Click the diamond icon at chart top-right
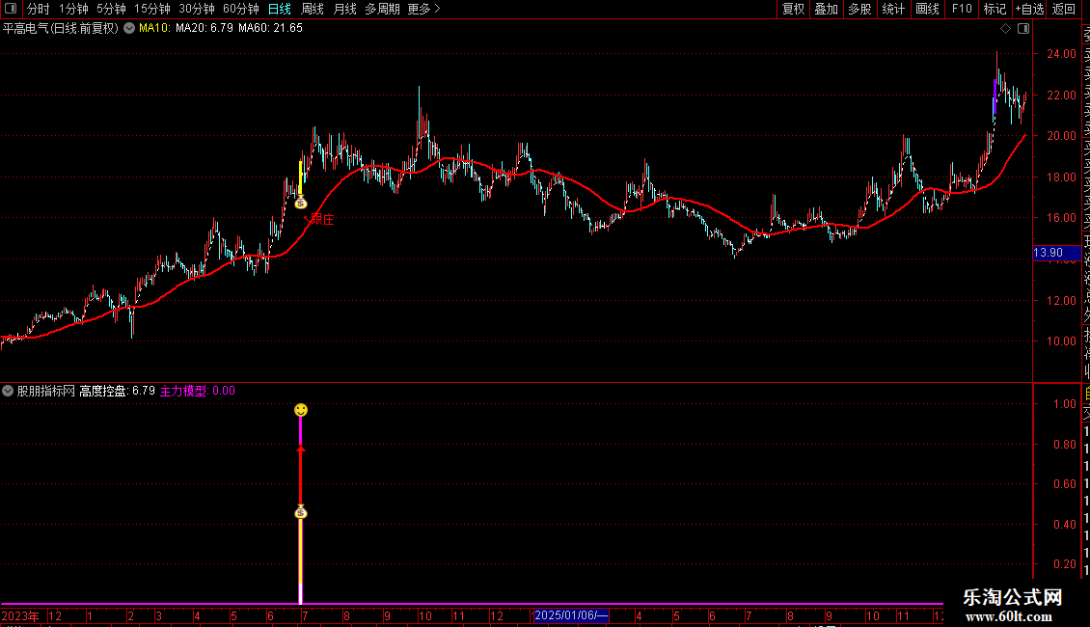Viewport: 1090px width, 627px height. 1005,29
